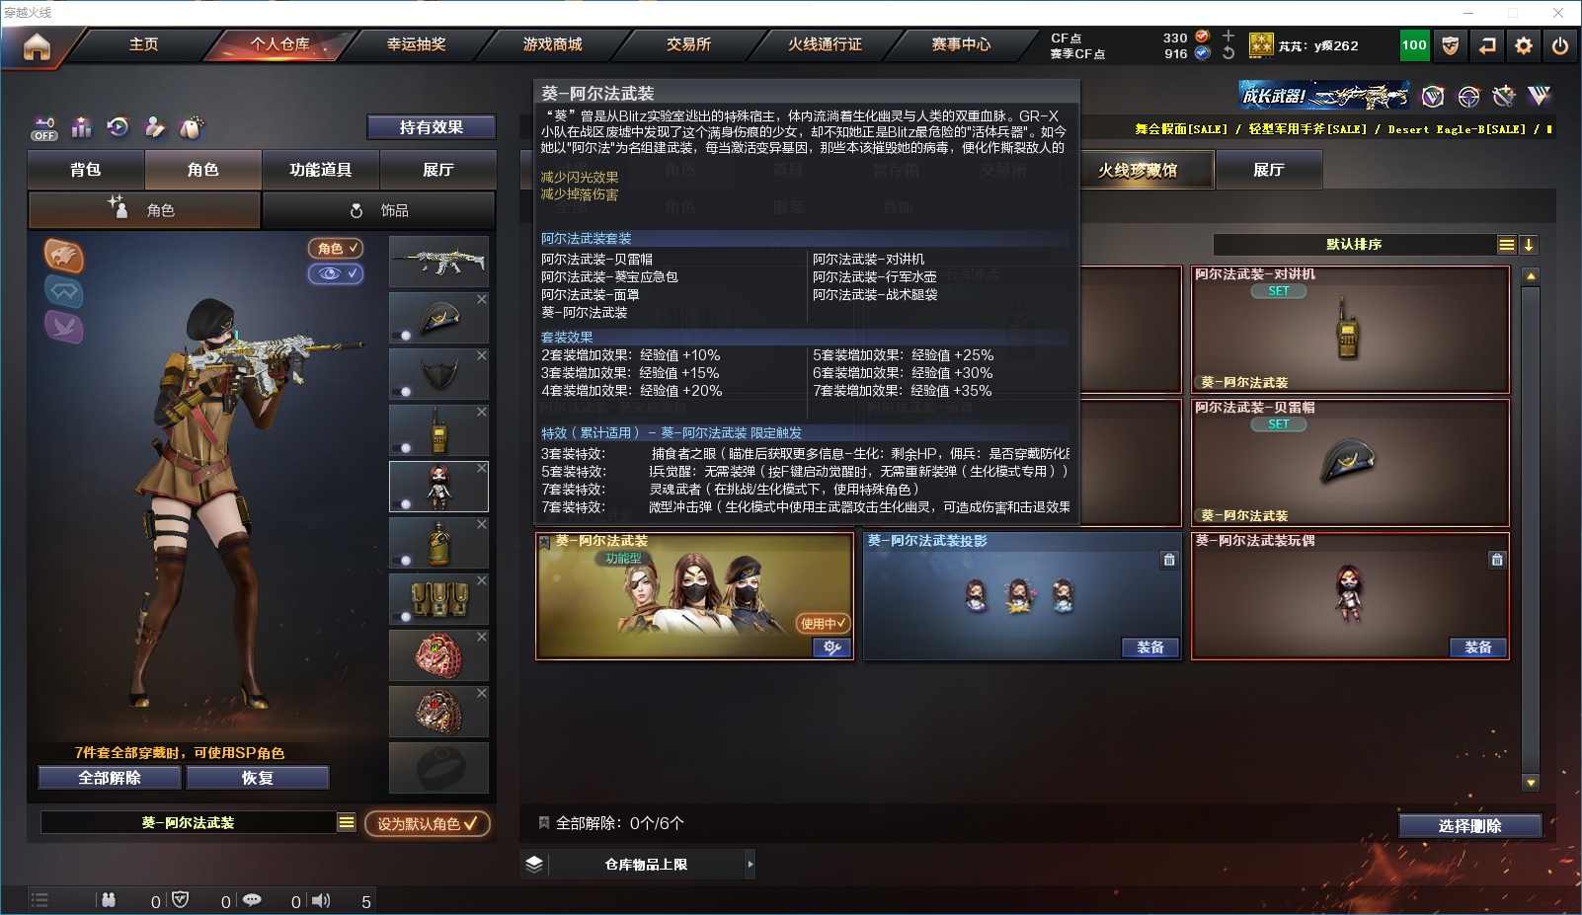The width and height of the screenshot is (1582, 915).
Task: Open the round purple V badge icon
Action: tap(1433, 96)
